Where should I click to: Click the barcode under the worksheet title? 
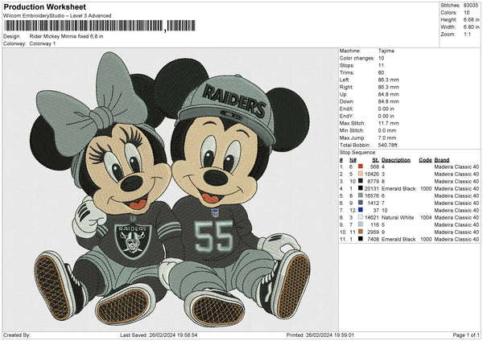(100, 26)
